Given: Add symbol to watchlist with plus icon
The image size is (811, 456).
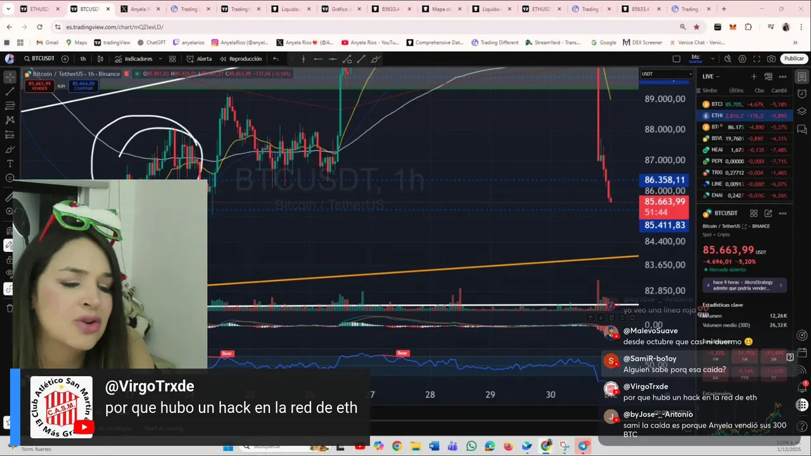Looking at the screenshot, I should (x=754, y=77).
